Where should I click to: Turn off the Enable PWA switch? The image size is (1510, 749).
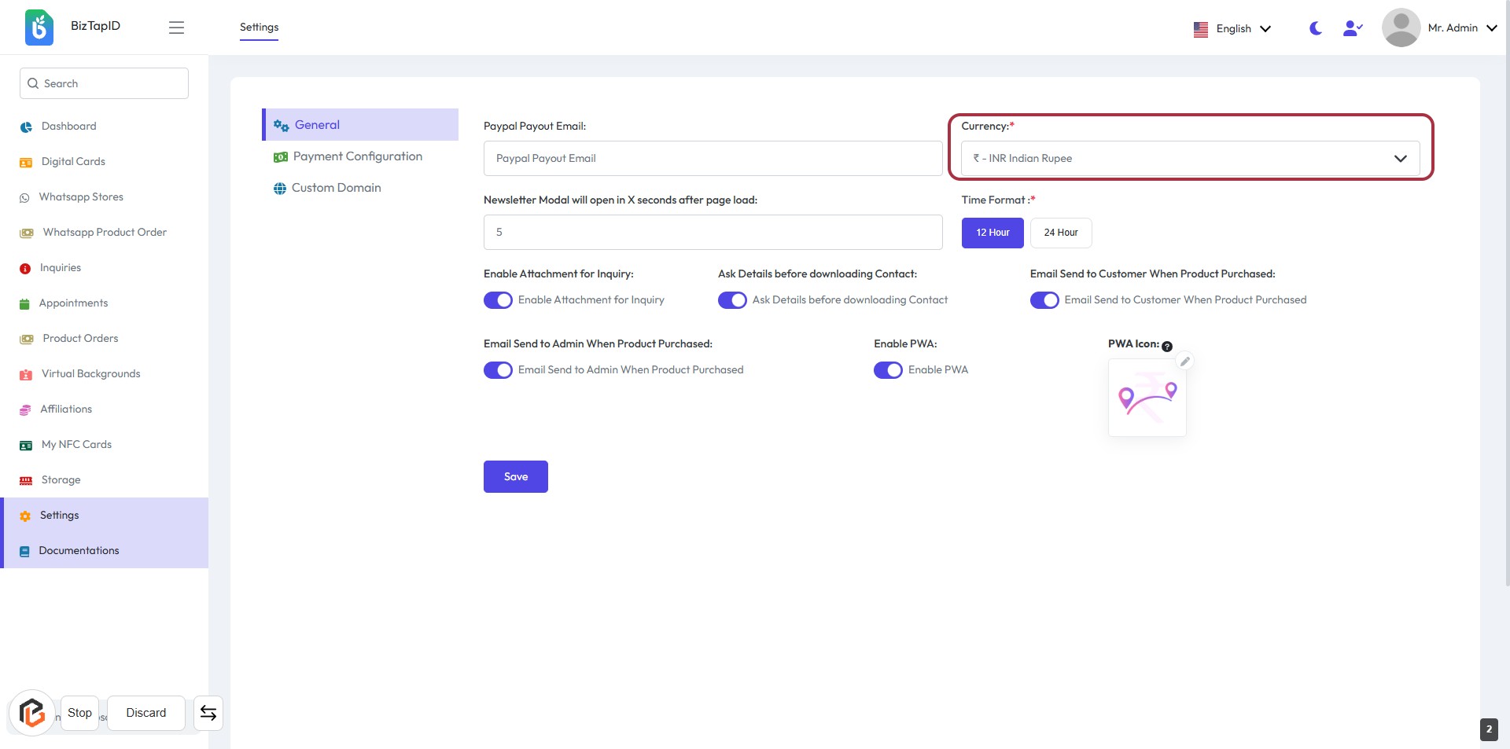(888, 370)
